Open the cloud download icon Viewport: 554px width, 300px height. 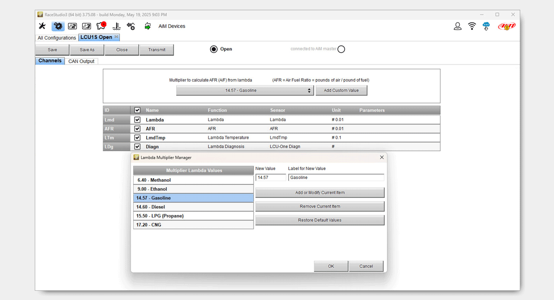click(x=486, y=26)
